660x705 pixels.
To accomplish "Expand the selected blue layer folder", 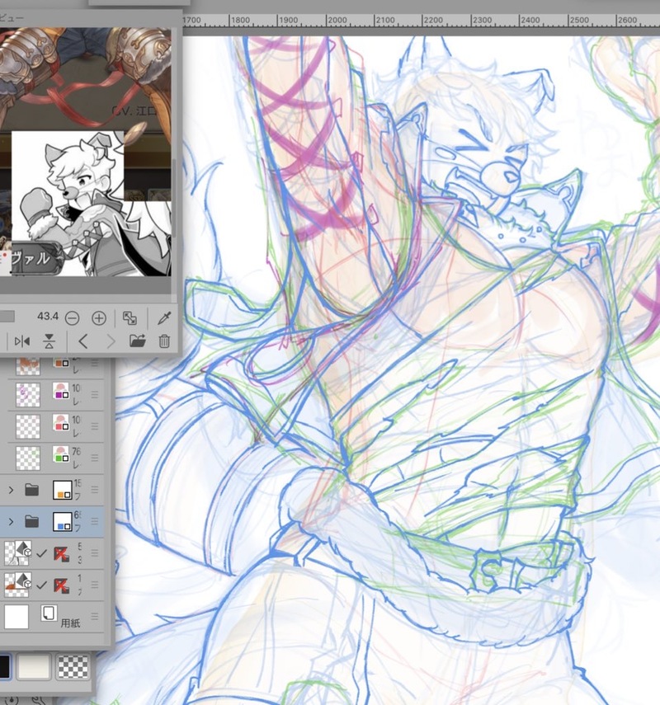I will (11, 522).
